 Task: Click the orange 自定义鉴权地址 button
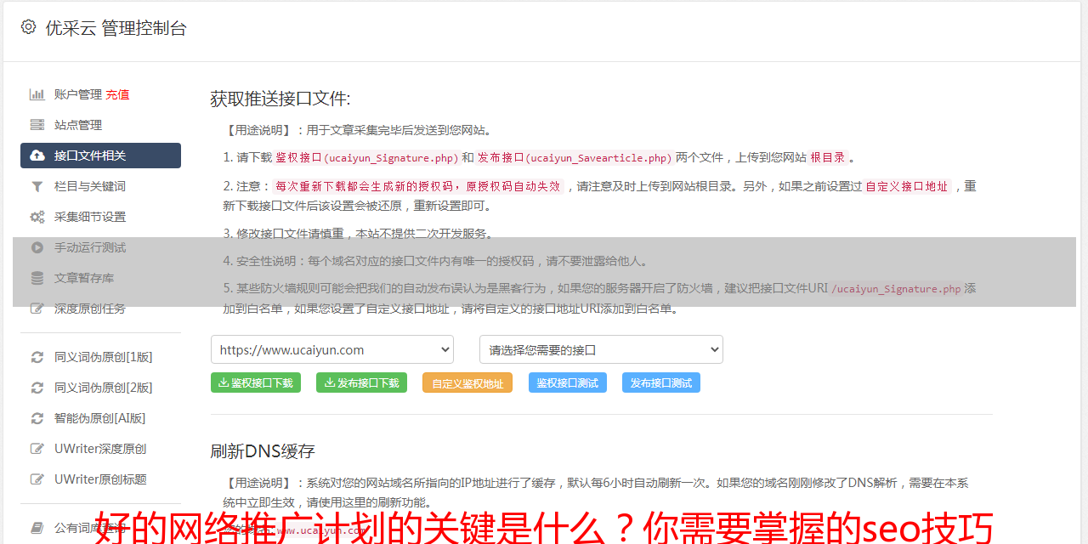coord(467,382)
